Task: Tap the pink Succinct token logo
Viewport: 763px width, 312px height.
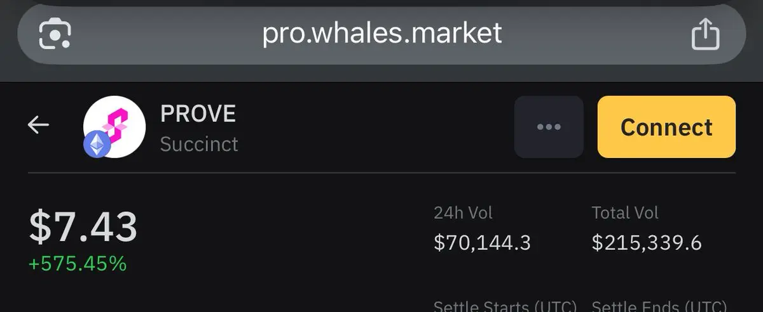Action: pos(115,124)
